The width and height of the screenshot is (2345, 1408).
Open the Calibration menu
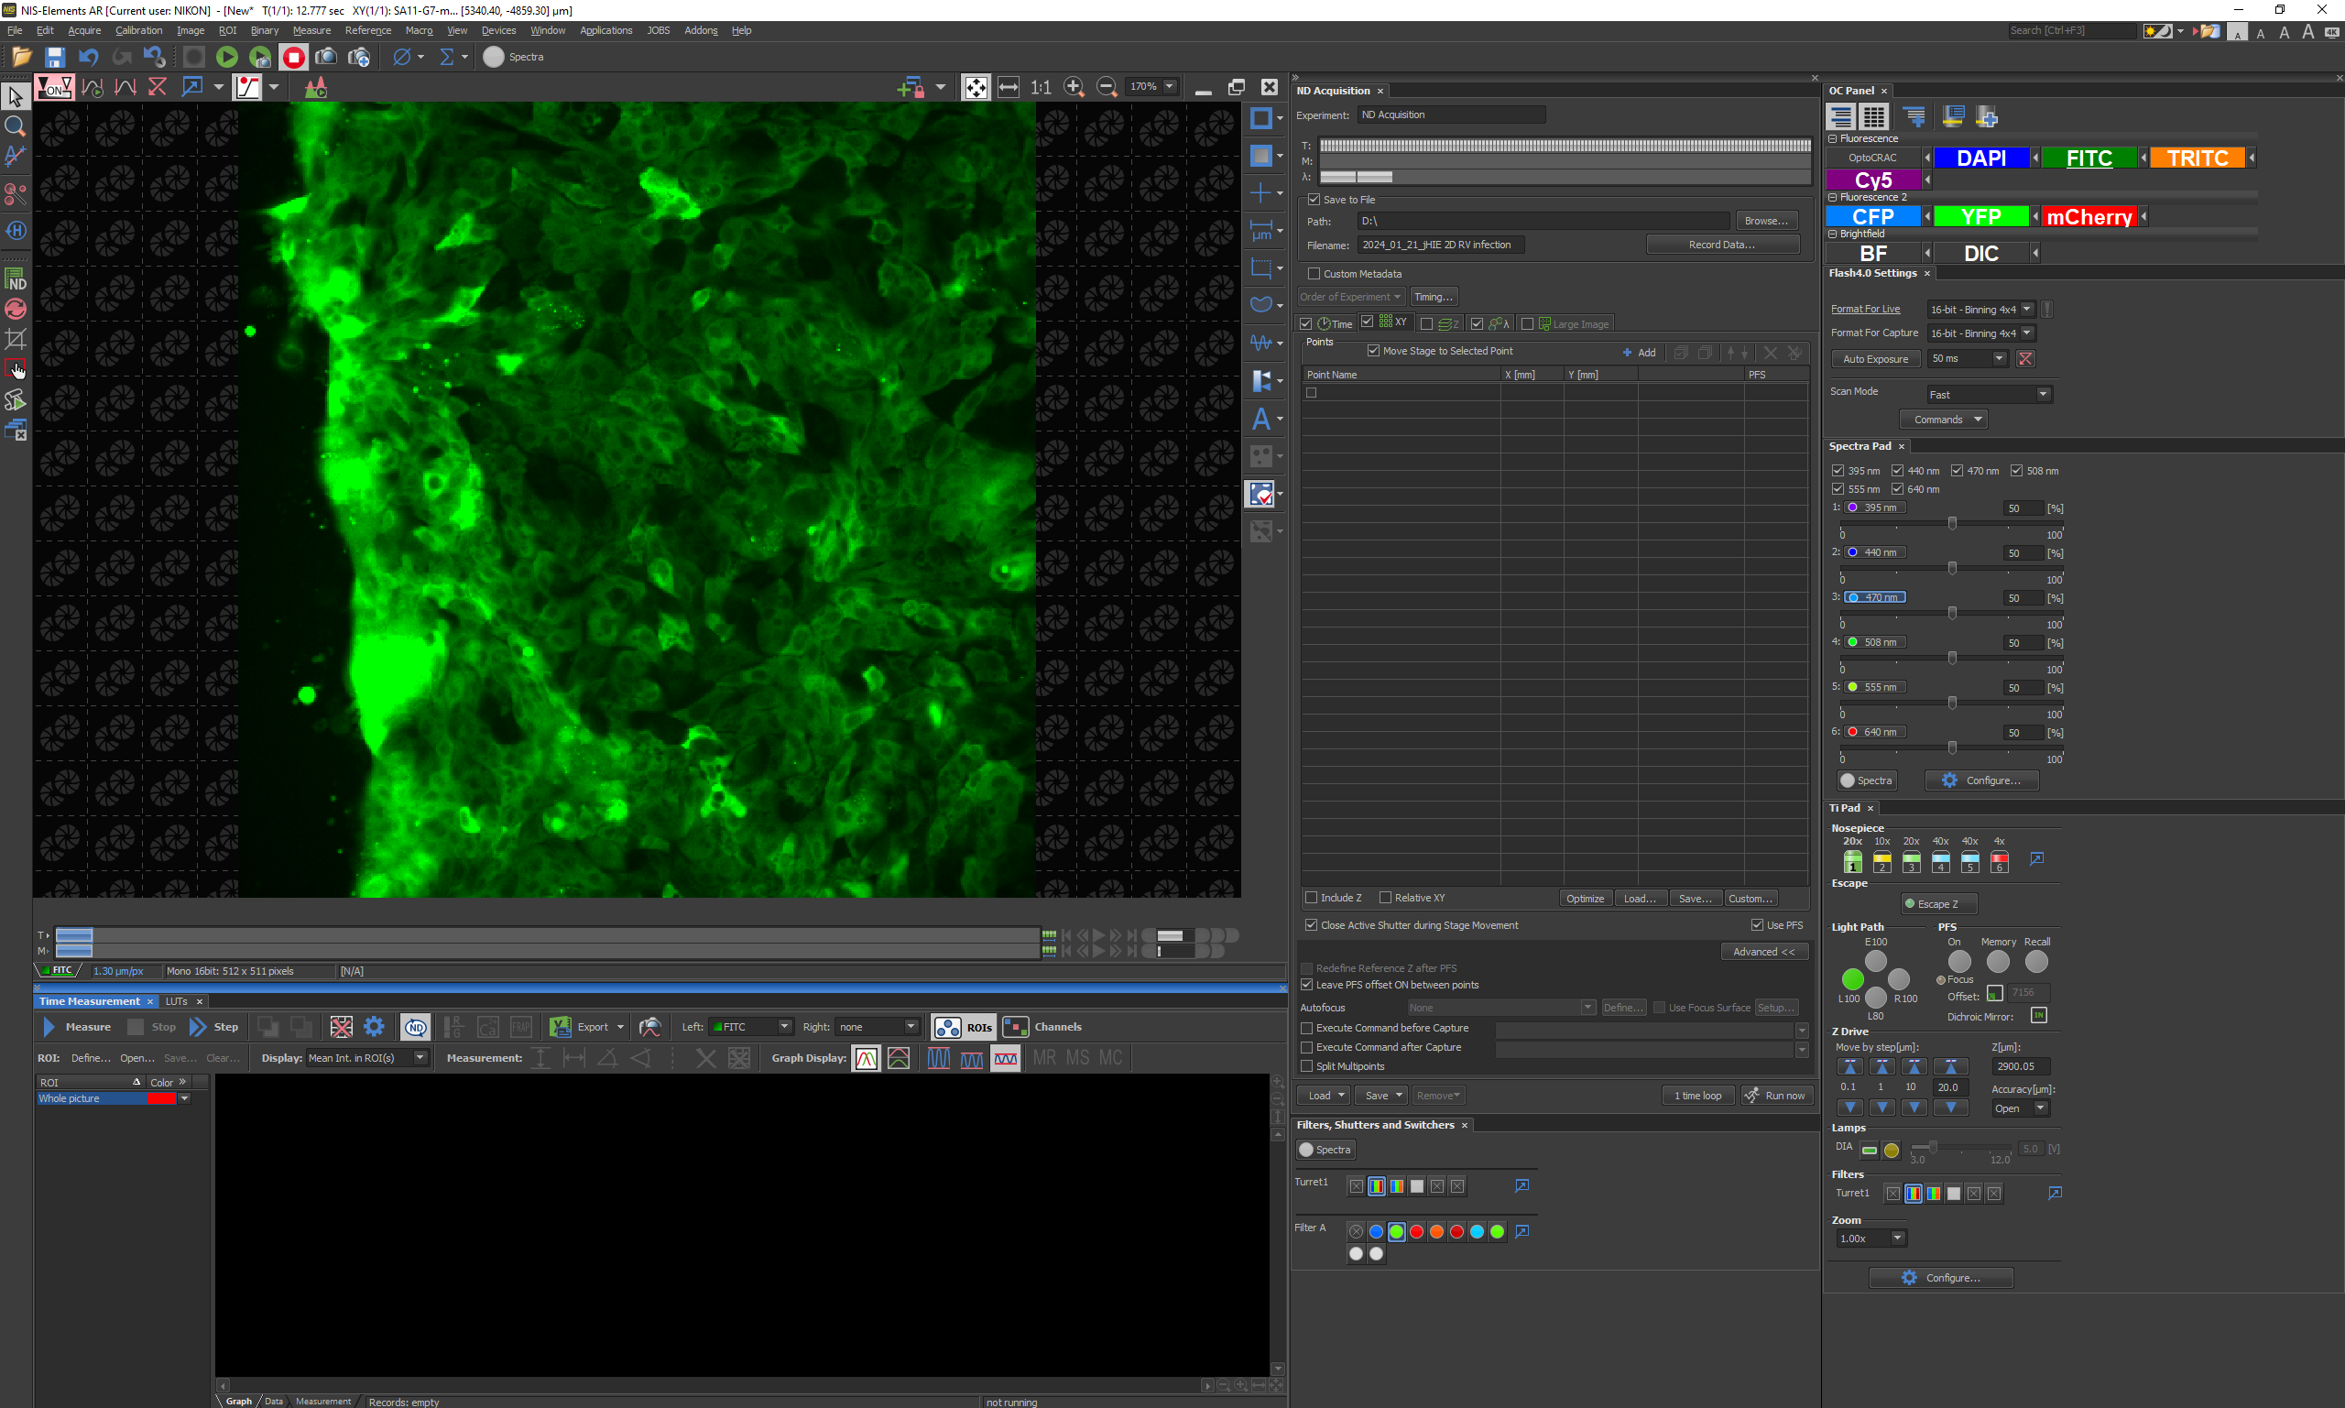click(138, 30)
